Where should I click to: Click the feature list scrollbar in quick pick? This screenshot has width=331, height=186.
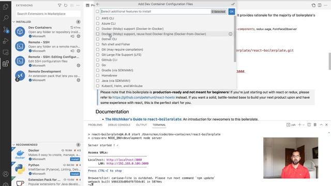235,39
